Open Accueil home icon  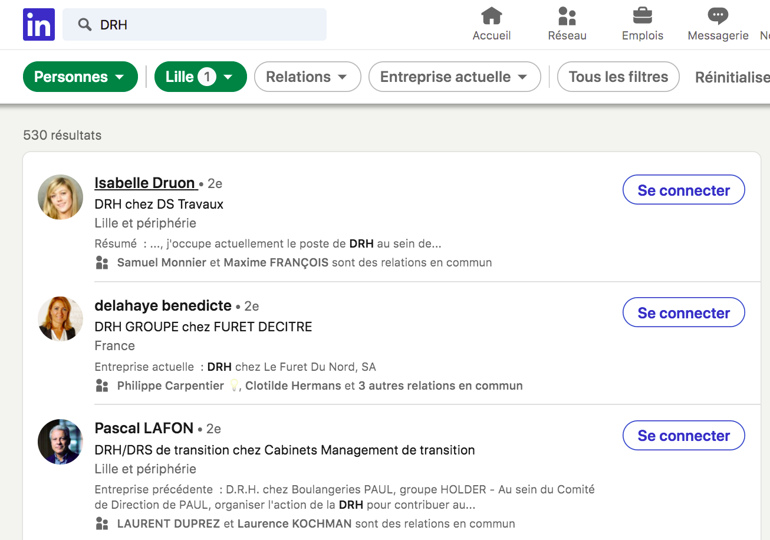(491, 17)
